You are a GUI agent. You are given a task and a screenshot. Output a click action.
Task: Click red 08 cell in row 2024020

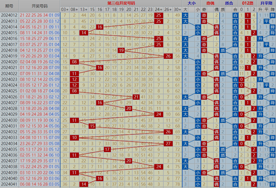pyautogui.click(x=74, y=62)
